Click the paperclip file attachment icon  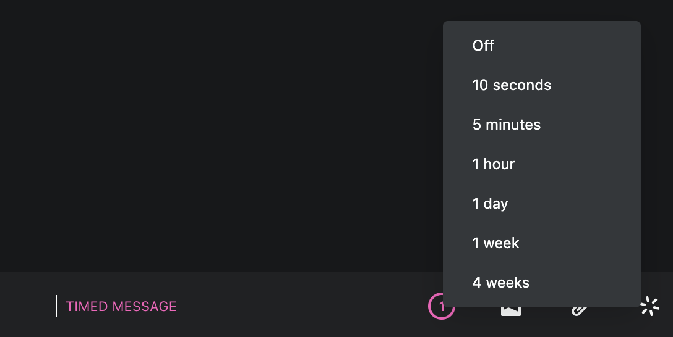click(579, 310)
